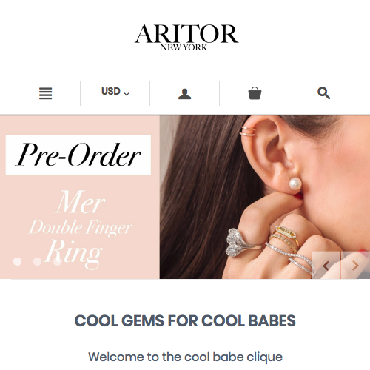Screen dimensions: 370x370
Task: Click the ARITOR logo
Action: 186,34
